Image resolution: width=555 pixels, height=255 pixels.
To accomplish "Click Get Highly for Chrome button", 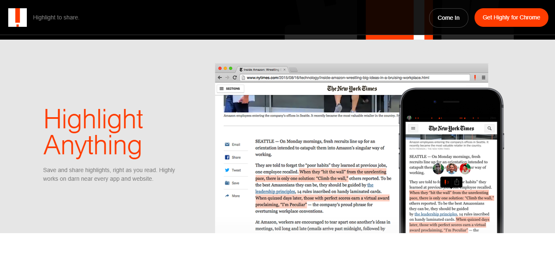I will (511, 17).
